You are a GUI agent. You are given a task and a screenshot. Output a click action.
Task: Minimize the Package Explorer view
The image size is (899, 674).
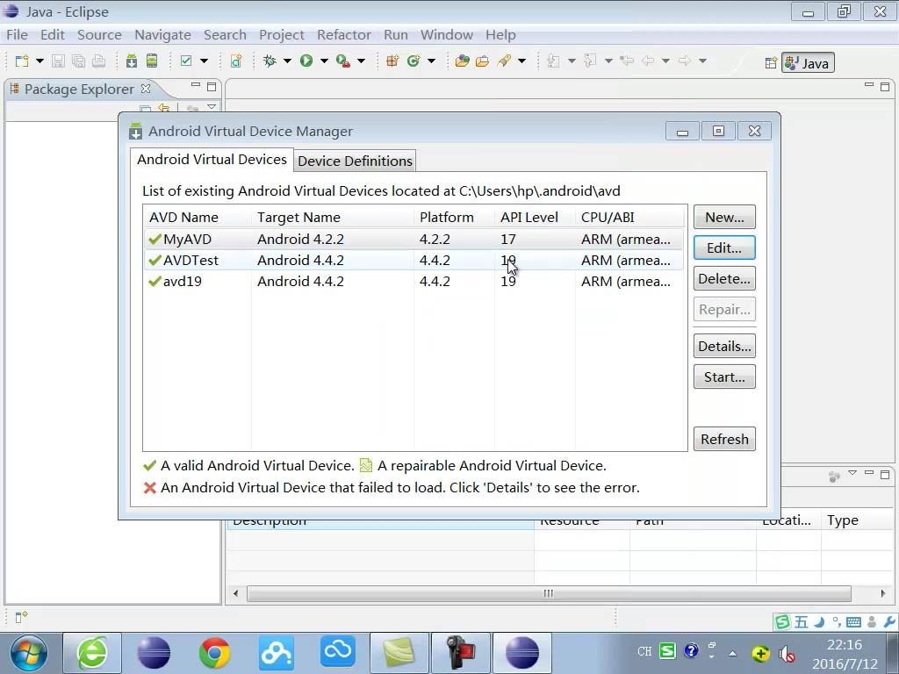pos(196,85)
